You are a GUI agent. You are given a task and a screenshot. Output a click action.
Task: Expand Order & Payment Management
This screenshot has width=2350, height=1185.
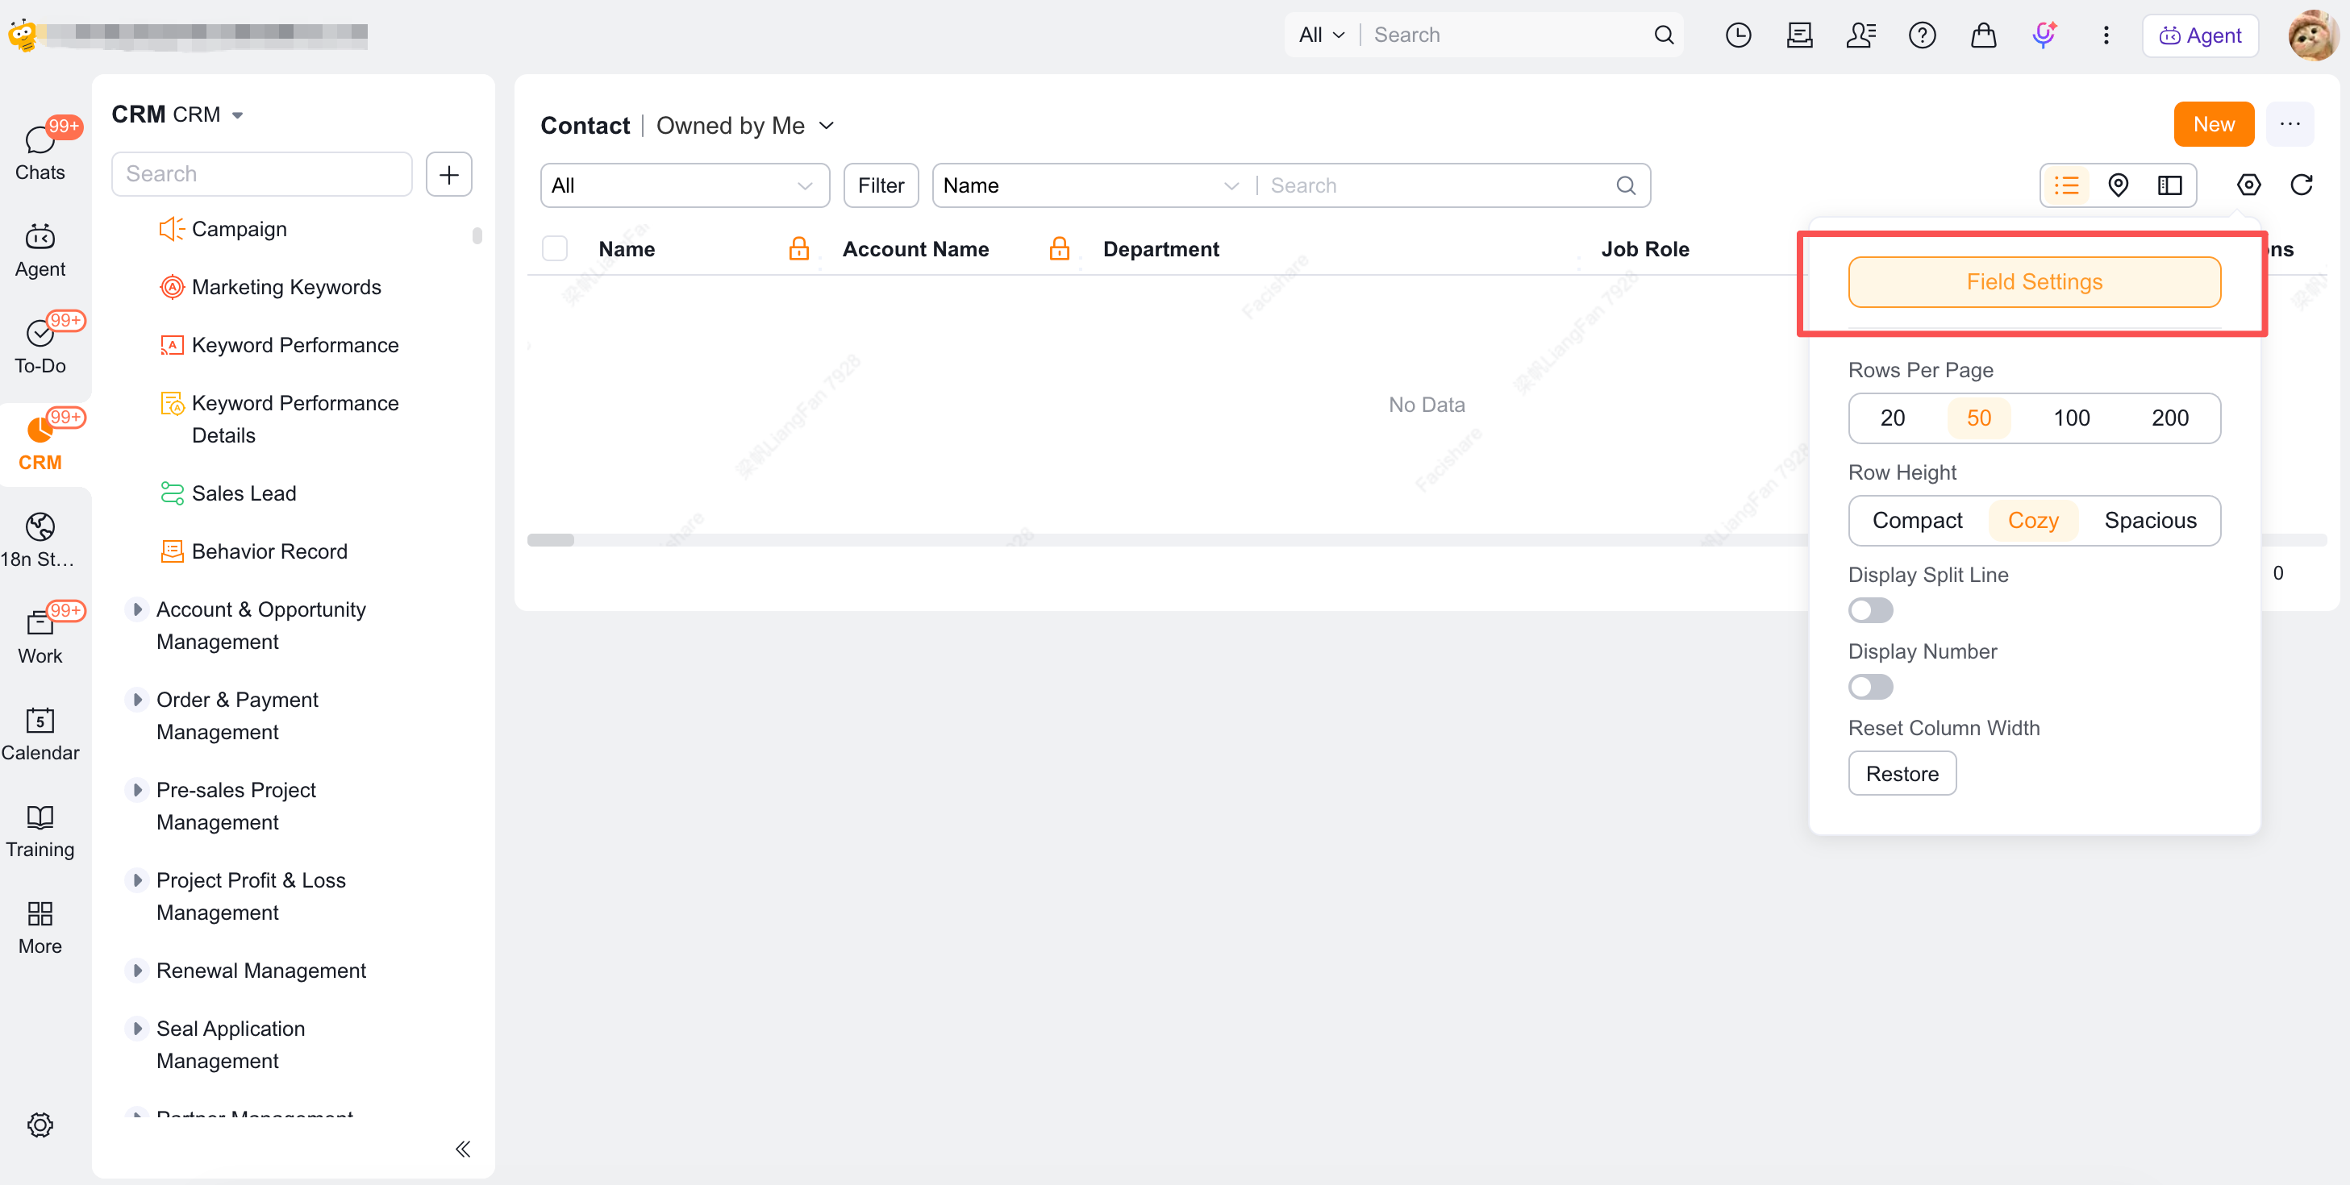click(x=137, y=699)
